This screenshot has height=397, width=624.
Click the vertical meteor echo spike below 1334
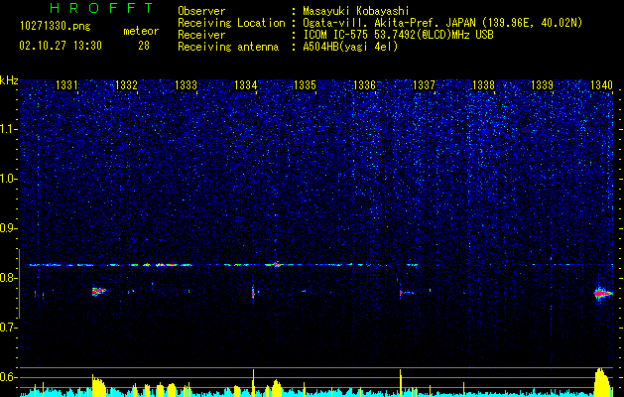point(253,294)
